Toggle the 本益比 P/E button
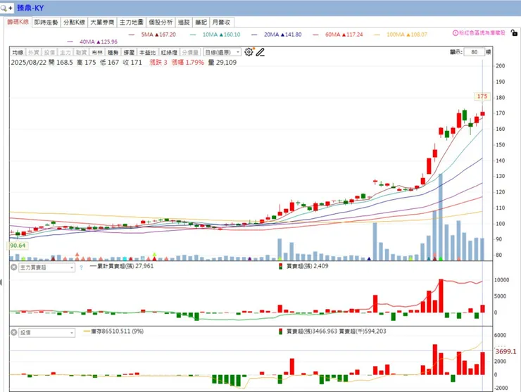Image resolution: width=521 pixels, height=392 pixels. tap(147, 52)
